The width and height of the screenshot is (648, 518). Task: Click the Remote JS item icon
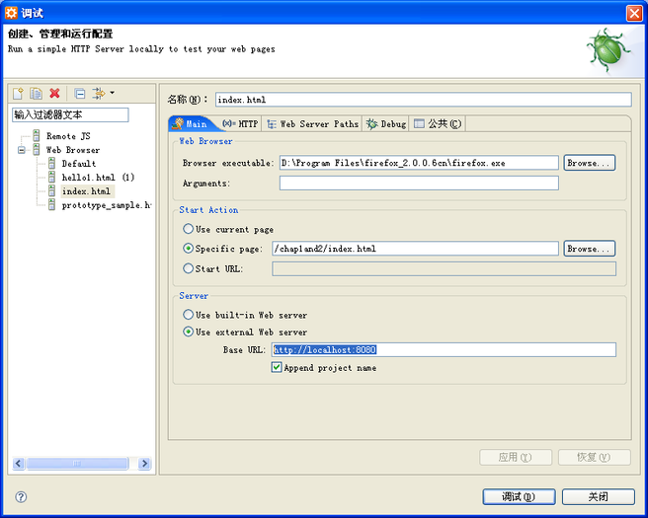click(x=37, y=136)
